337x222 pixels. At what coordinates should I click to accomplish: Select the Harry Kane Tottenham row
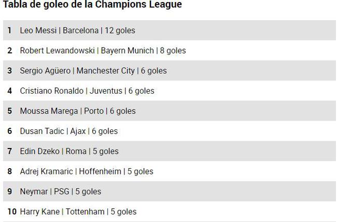click(x=170, y=212)
